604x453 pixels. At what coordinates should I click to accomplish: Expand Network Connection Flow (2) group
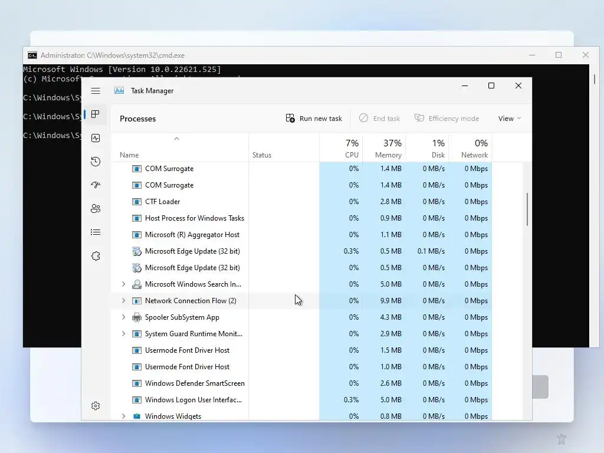pyautogui.click(x=123, y=300)
